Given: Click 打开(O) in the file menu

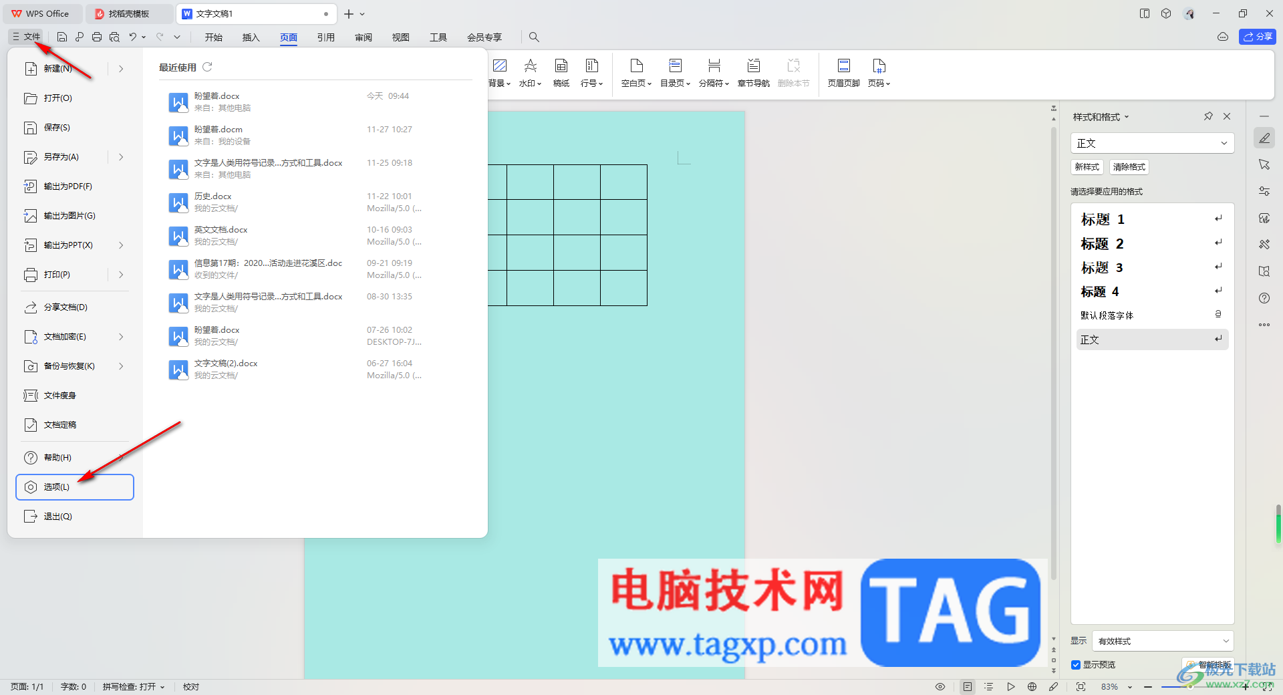Looking at the screenshot, I should pos(58,98).
